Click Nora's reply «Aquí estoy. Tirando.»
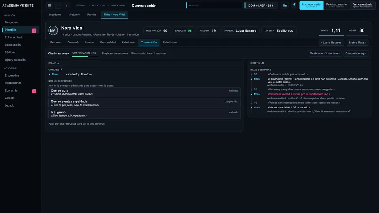 pyautogui.click(x=79, y=75)
